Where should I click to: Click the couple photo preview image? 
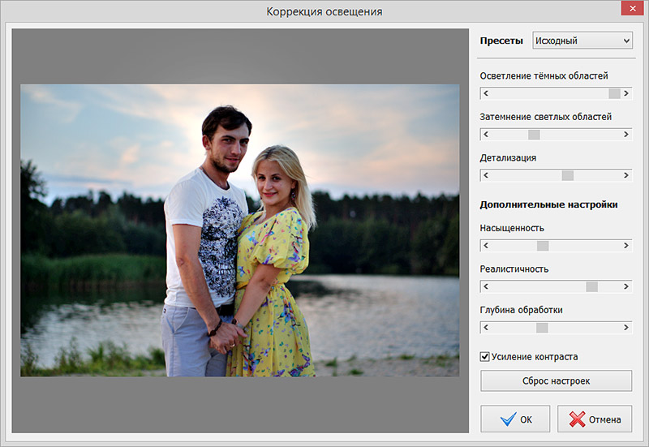tap(239, 230)
